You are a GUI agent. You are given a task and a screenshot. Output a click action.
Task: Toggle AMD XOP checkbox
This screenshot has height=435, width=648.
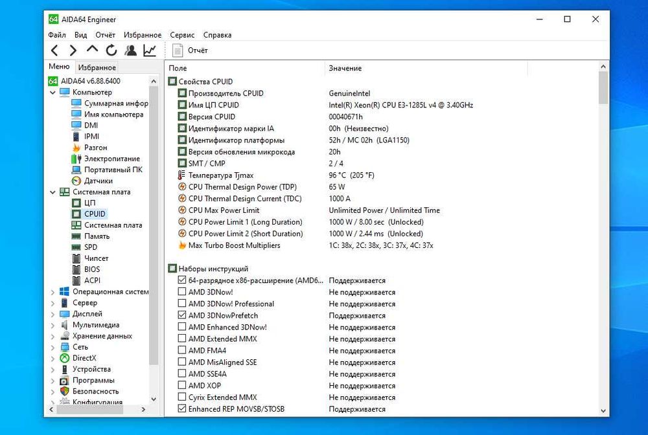(x=182, y=385)
